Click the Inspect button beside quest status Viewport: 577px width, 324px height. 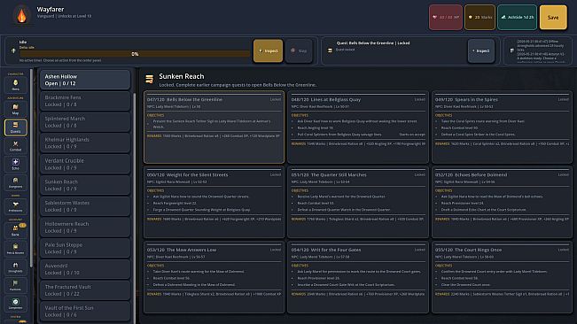pos(481,50)
